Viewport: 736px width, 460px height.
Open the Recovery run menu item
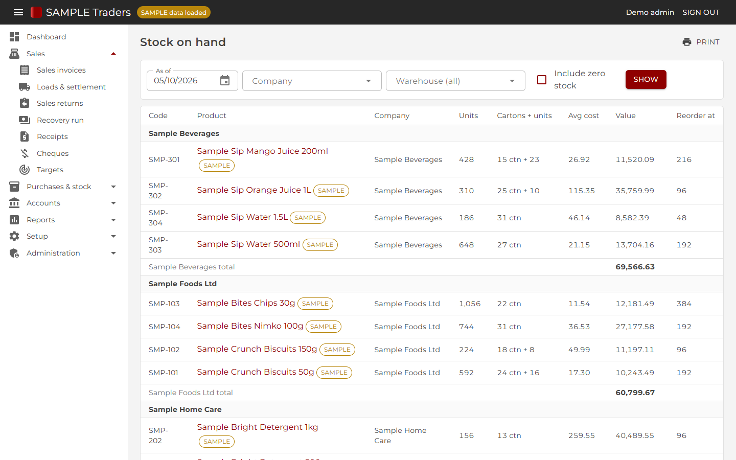pos(60,120)
